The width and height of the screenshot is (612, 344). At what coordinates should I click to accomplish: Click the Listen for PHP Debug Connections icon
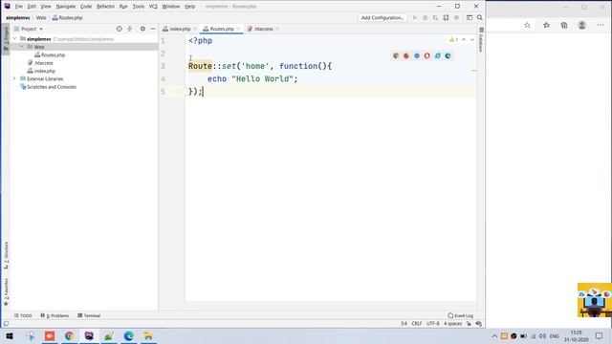click(446, 17)
